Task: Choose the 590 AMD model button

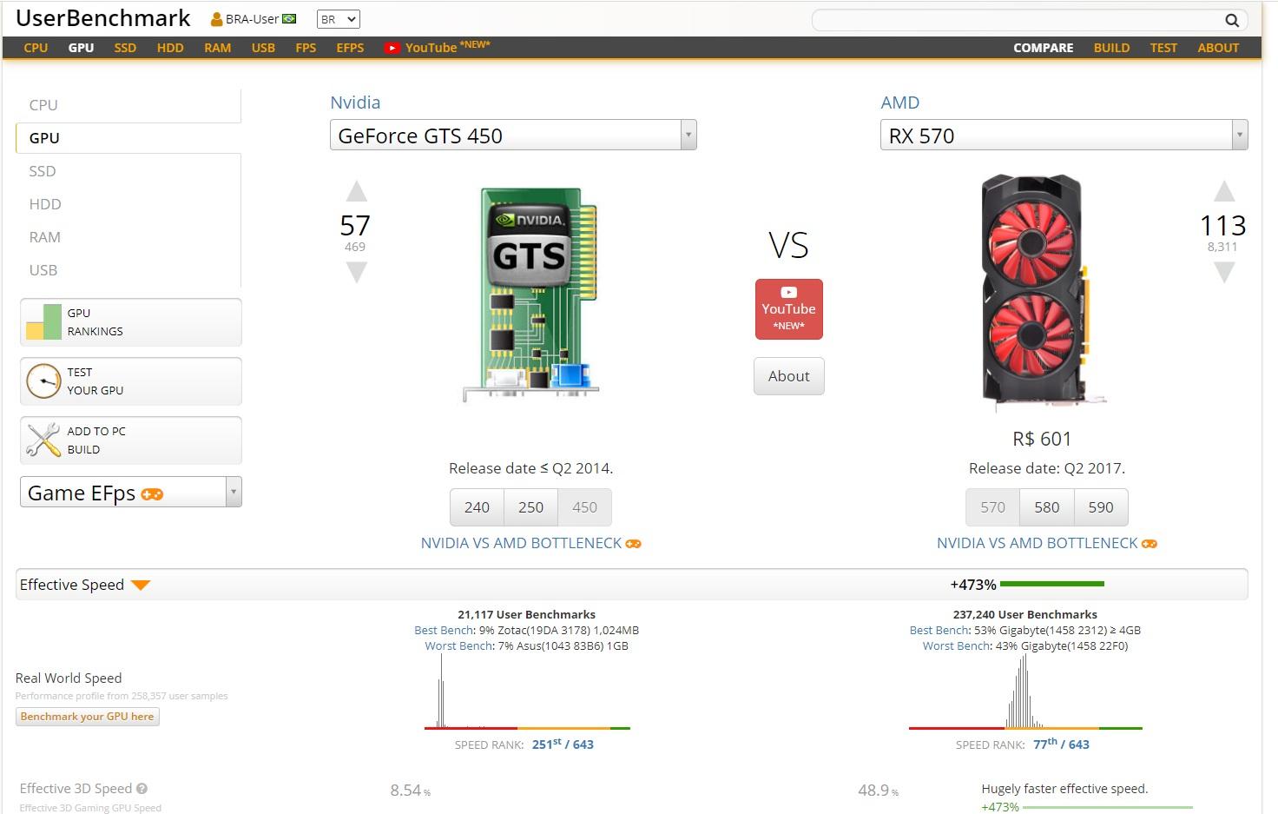Action: [x=1100, y=507]
